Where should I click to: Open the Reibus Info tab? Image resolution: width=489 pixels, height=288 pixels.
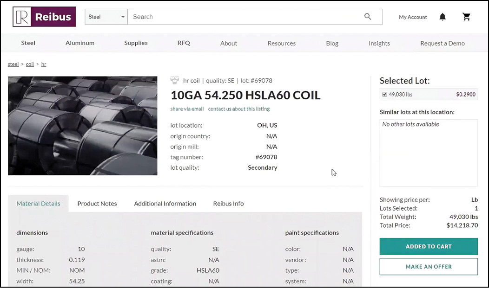click(x=228, y=204)
